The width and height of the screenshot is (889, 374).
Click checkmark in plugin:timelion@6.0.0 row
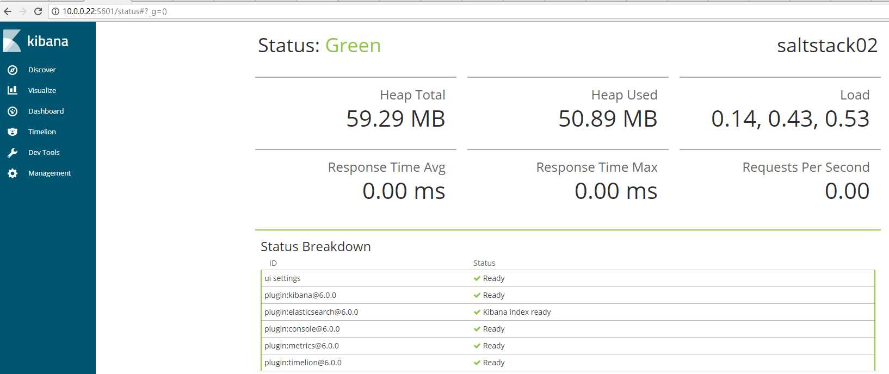(477, 363)
